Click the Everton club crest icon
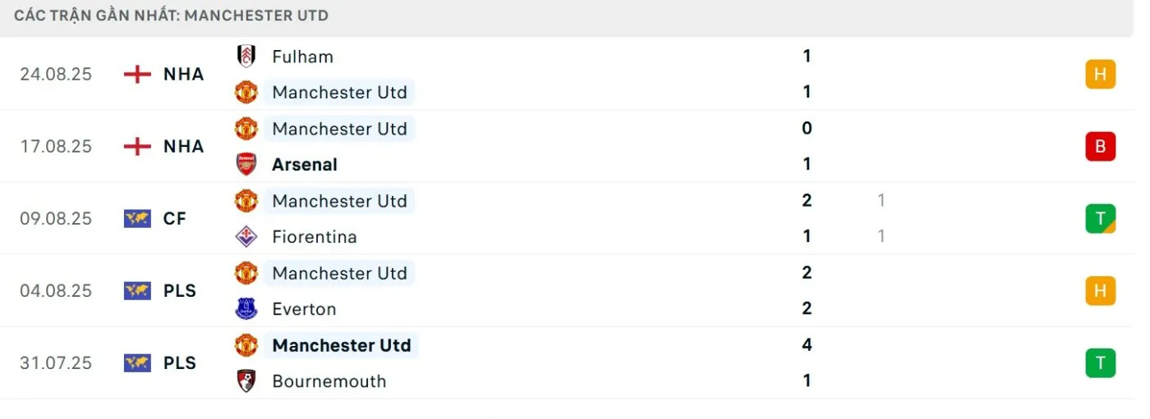 246,308
